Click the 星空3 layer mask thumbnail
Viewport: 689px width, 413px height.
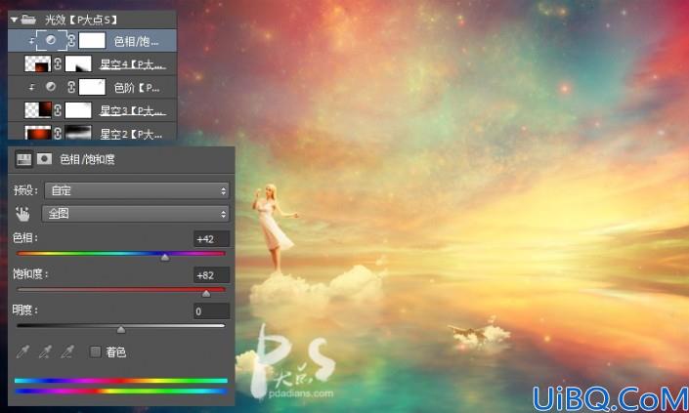78,110
